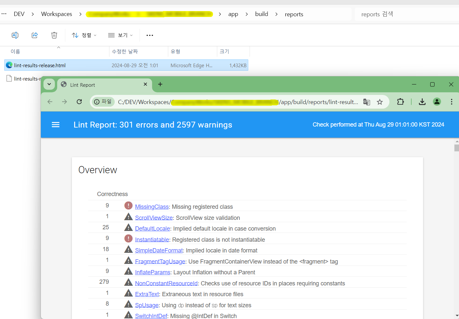
Task: Click the translate page icon
Action: pyautogui.click(x=367, y=102)
